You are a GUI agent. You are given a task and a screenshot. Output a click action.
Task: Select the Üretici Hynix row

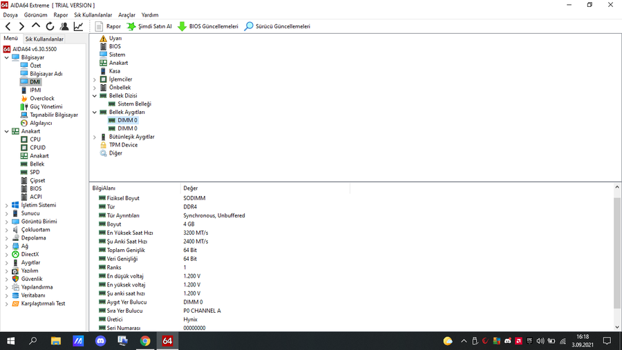148,320
